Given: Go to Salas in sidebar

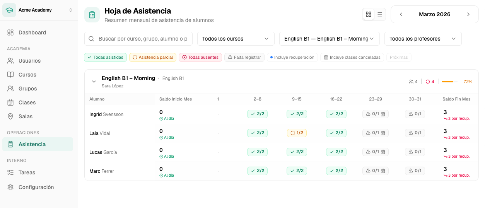Looking at the screenshot, I should [x=38, y=116].
